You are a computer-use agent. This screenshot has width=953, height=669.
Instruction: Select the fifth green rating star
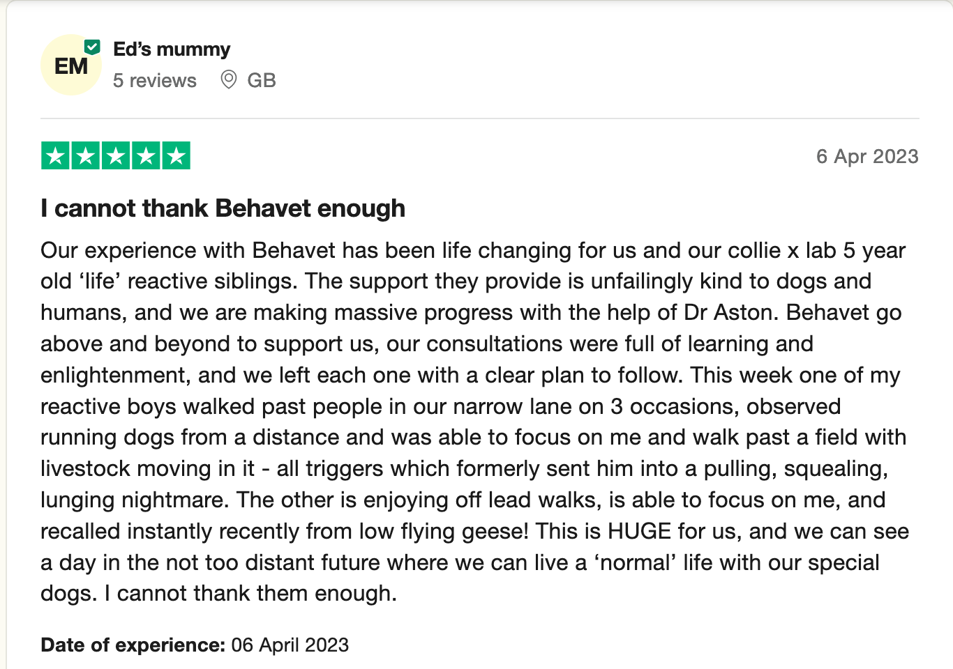click(x=176, y=156)
